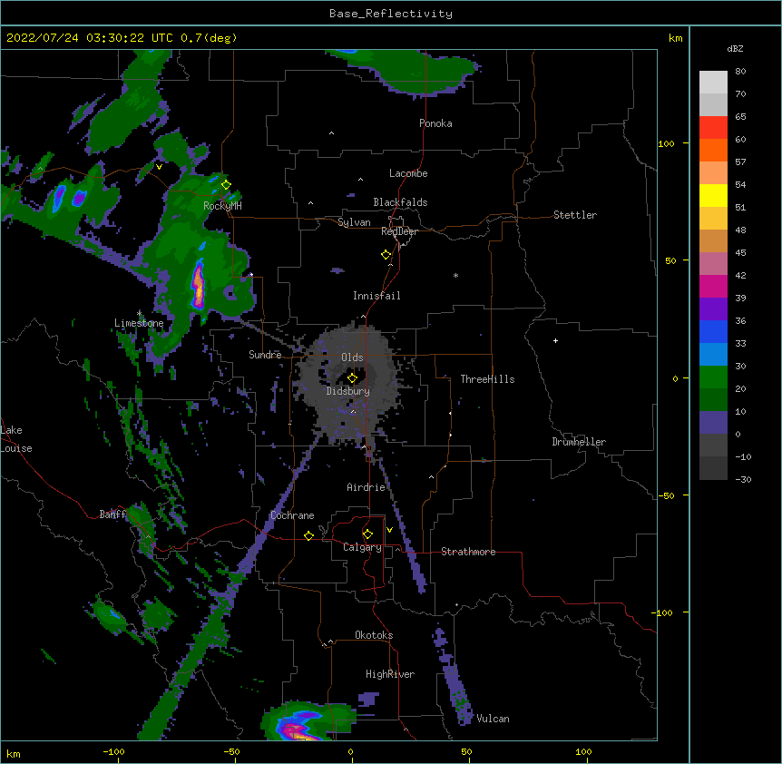Click the 65 value on dBZ legend
Screen dimensions: 782x764
click(740, 117)
